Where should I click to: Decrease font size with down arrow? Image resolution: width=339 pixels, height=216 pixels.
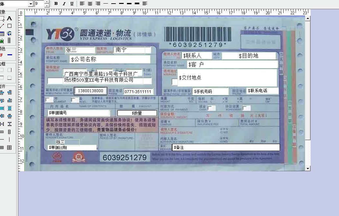[47, 6]
